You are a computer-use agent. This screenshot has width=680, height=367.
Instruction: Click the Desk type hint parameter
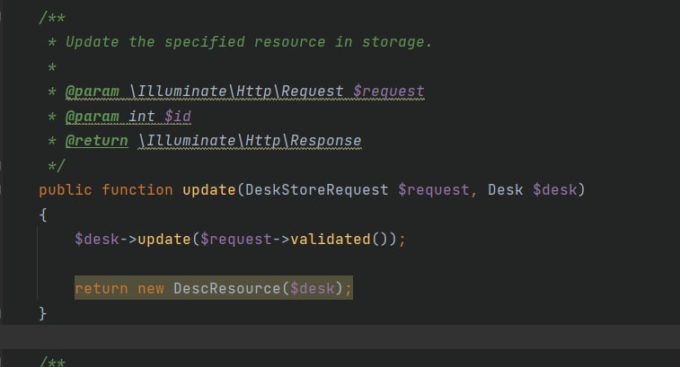[505, 190]
